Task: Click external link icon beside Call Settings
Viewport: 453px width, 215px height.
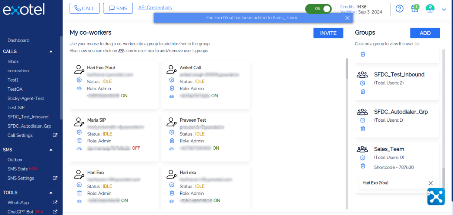Action: [55, 135]
